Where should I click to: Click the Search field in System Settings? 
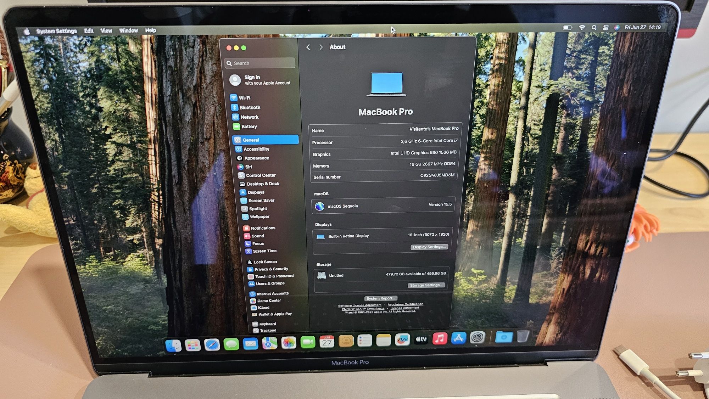click(260, 63)
